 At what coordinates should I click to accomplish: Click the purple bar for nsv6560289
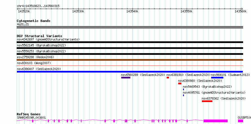pos(126,78)
